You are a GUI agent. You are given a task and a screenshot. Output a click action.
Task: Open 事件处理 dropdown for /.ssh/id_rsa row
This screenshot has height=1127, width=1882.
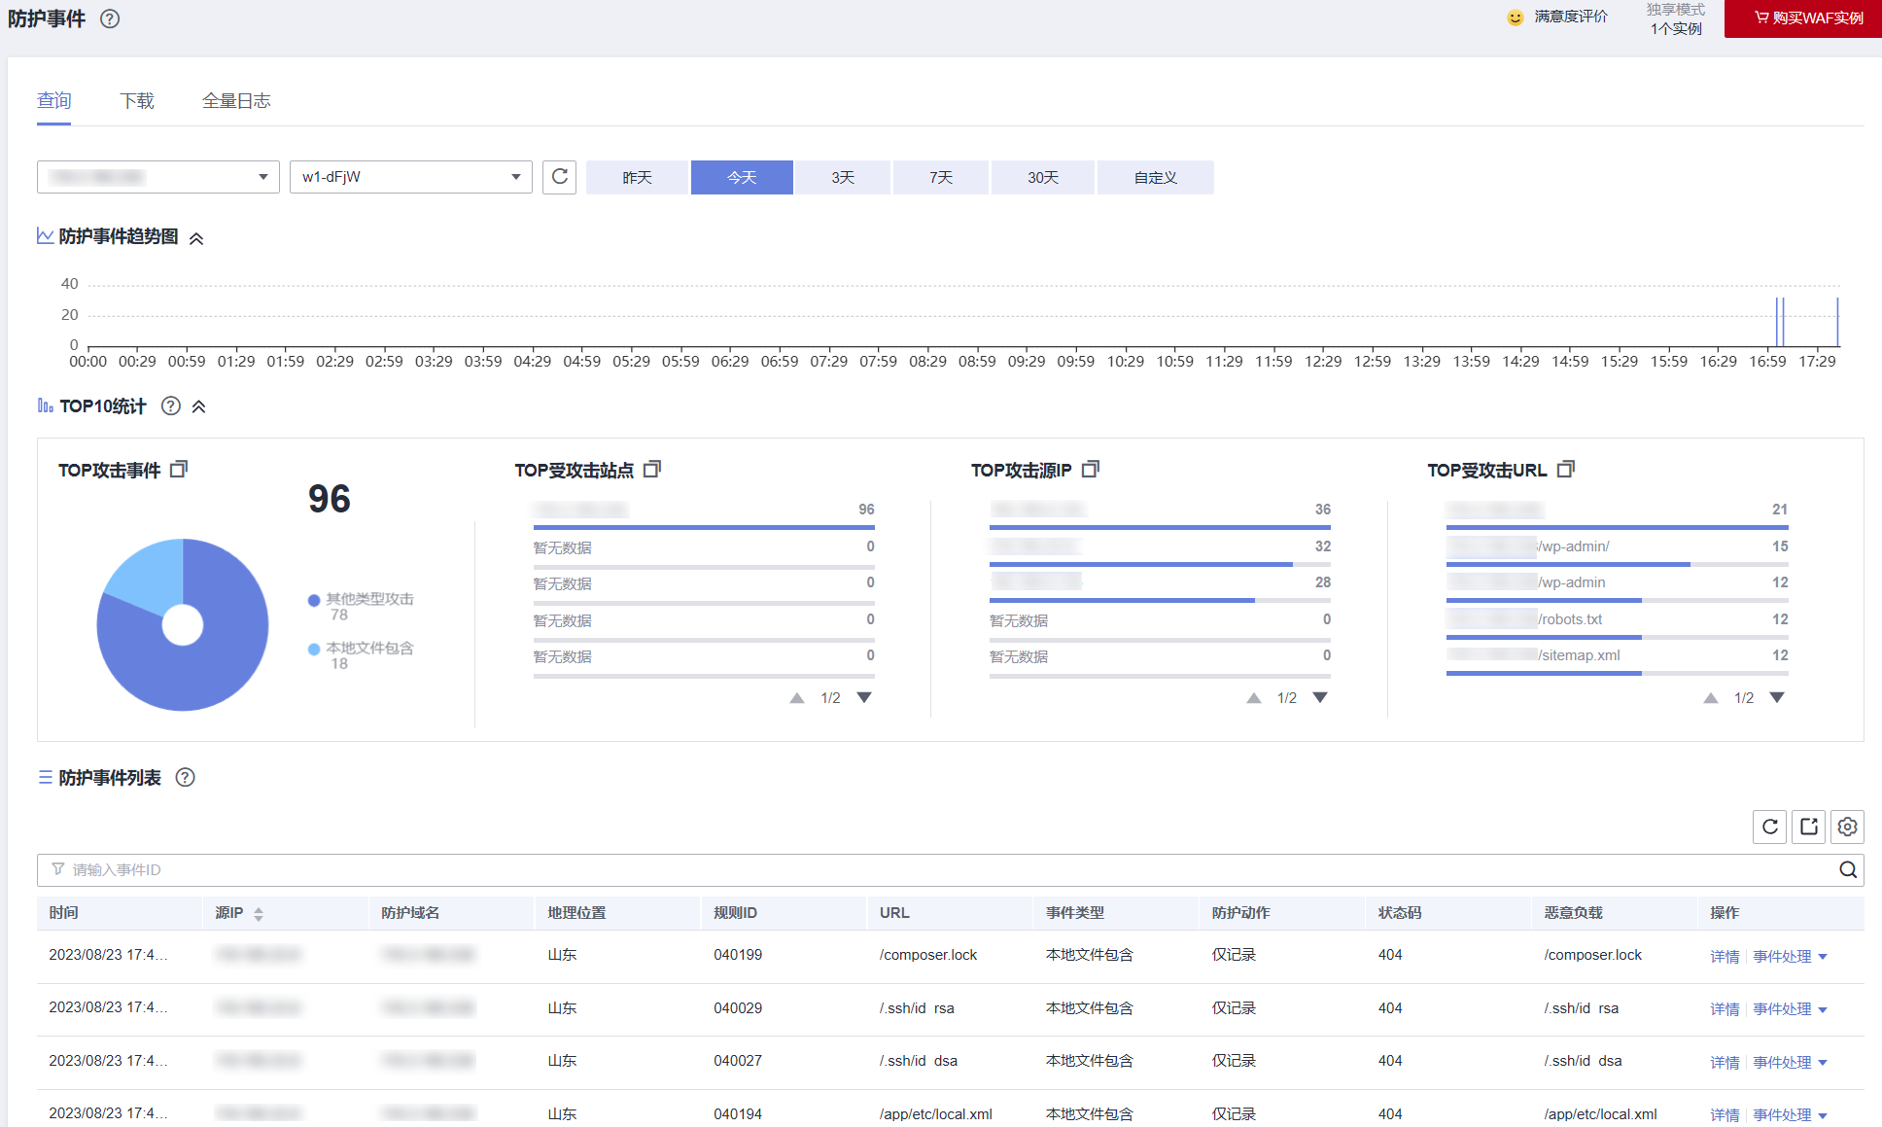[1791, 1009]
